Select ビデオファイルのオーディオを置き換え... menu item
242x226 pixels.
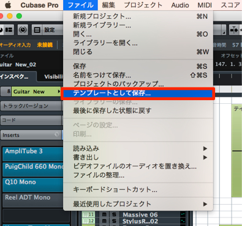[138, 166]
